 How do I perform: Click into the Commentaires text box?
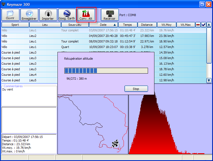coord(29,97)
